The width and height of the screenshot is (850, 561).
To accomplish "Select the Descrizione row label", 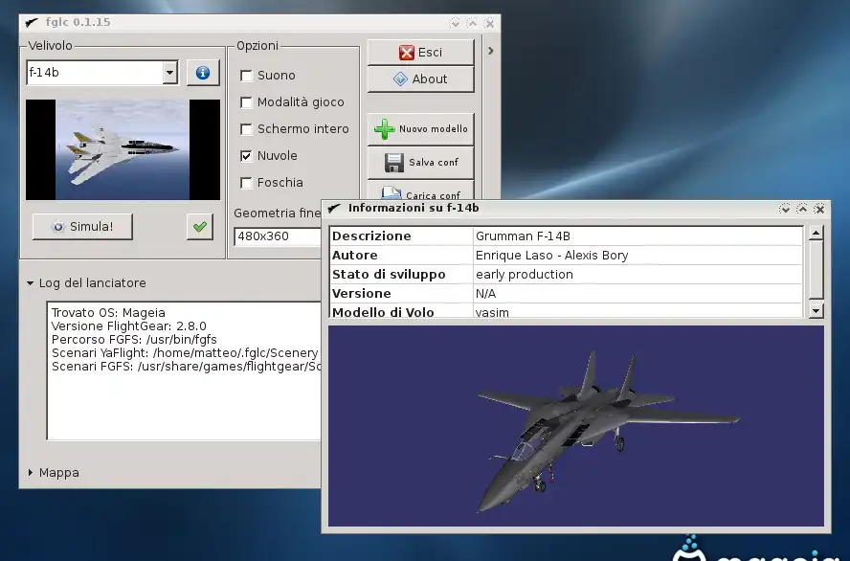I will [x=371, y=236].
